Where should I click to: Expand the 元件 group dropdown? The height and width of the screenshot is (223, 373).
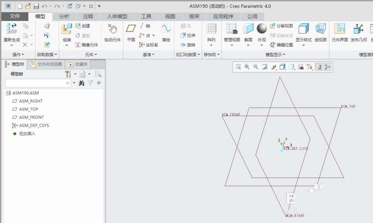[91, 55]
